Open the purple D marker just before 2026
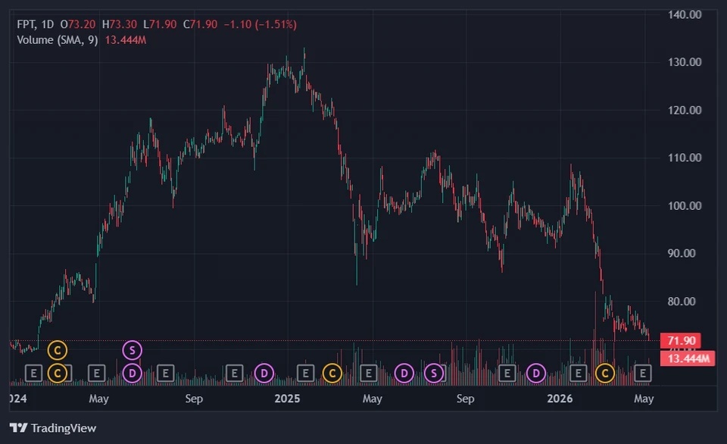This screenshot has width=727, height=444. coord(536,373)
